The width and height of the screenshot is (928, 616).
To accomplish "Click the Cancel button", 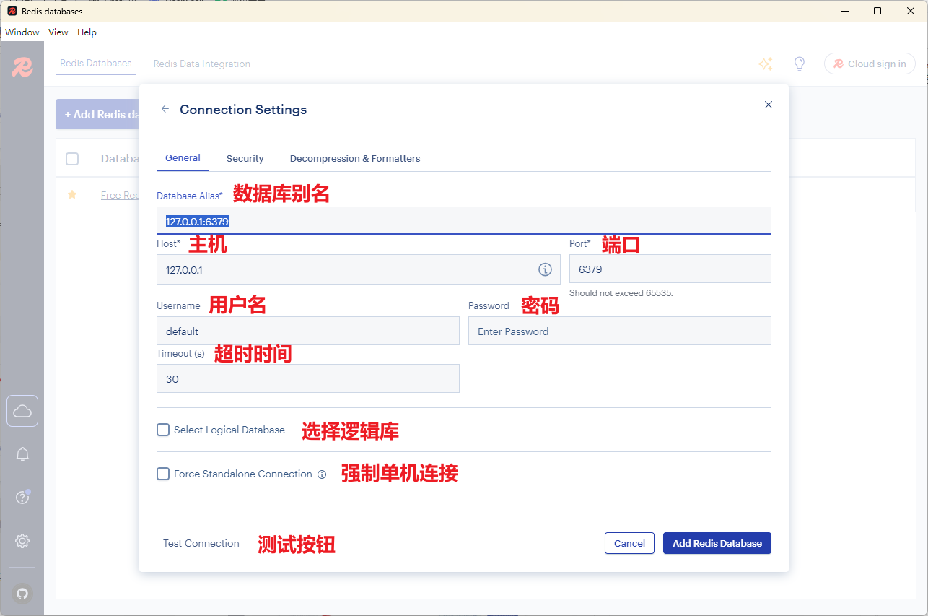I will click(x=630, y=543).
